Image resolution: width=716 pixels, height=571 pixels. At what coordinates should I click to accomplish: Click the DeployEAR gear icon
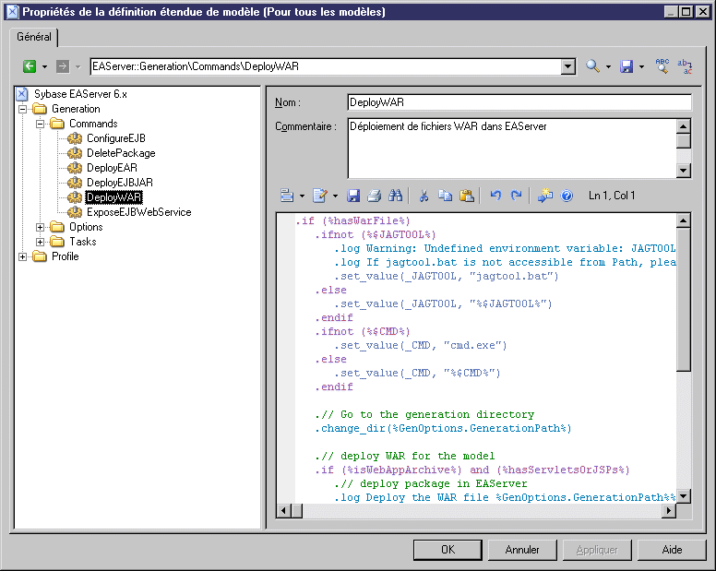75,168
